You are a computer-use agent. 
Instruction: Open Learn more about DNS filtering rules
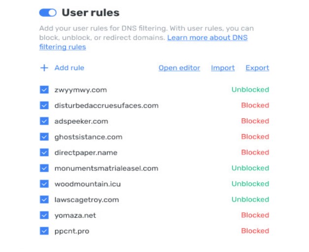(x=207, y=37)
